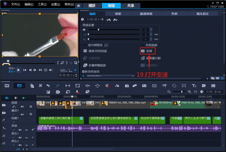Fit project in timeline window
The height and width of the screenshot is (152, 226).
pyautogui.click(x=195, y=92)
